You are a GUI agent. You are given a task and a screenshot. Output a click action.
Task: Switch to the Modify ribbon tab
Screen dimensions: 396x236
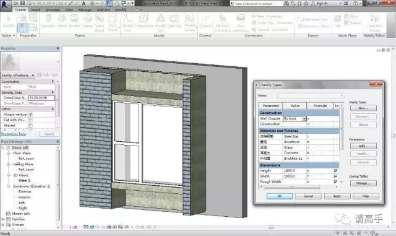[x=121, y=10]
